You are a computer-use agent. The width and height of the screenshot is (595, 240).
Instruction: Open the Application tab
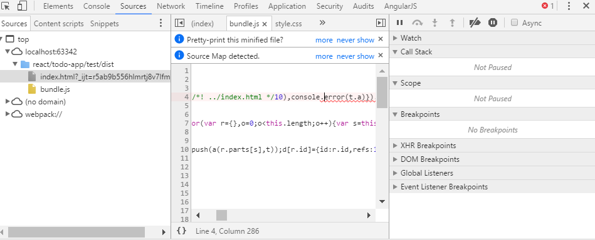(x=287, y=6)
